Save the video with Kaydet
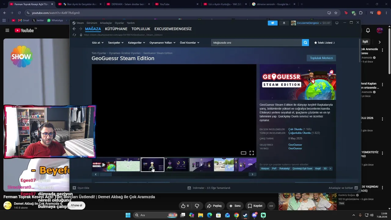This screenshot has width=391, height=220. [x=255, y=206]
